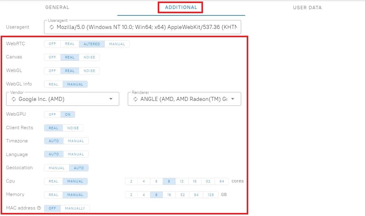This screenshot has width=365, height=216.
Task: Select 32 GB of memory
Action: point(183,195)
